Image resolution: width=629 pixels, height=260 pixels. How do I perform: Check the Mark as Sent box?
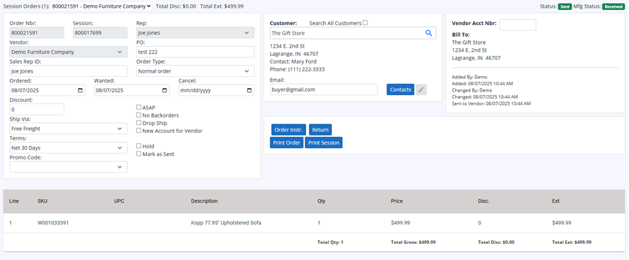(x=139, y=154)
